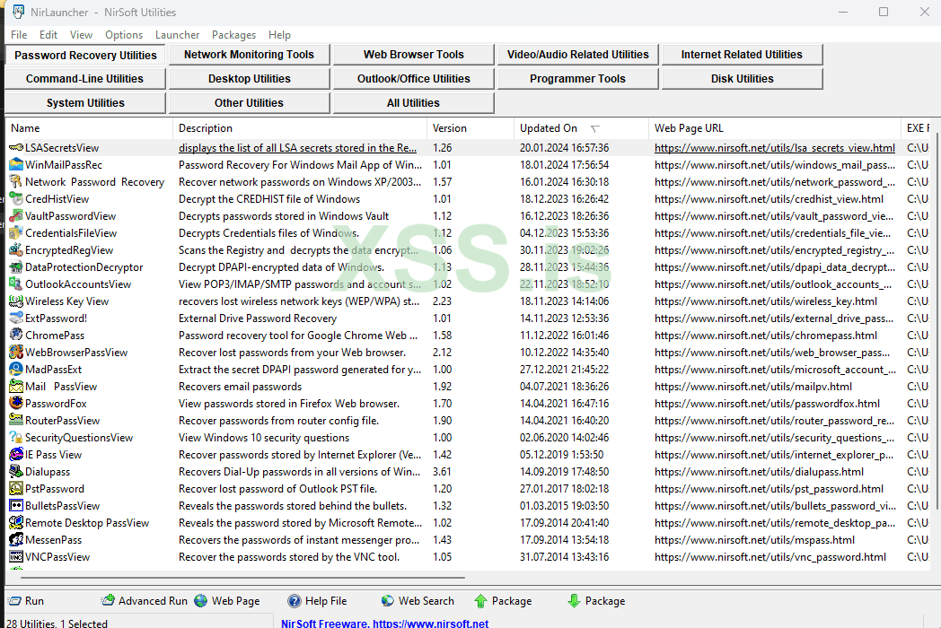Sort by the Description column header
This screenshot has height=628, width=941.
point(300,127)
